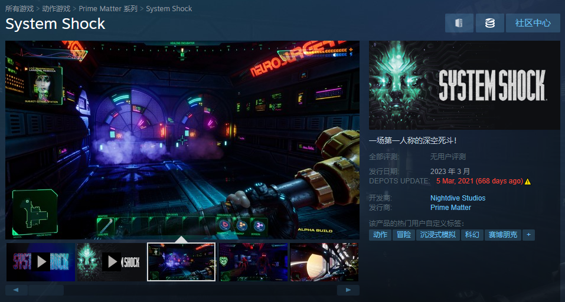Viewport: 565px width, 302px height.
Task: Select the highlighted corridor screenshot thumbnail
Action: tap(181, 262)
